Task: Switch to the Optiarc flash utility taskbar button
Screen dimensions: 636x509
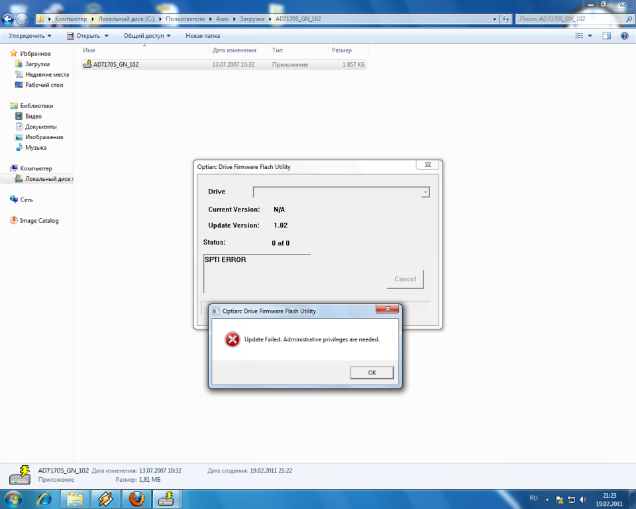Action: 167,499
